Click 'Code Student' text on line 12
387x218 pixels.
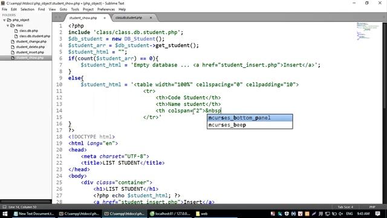tap(186, 97)
